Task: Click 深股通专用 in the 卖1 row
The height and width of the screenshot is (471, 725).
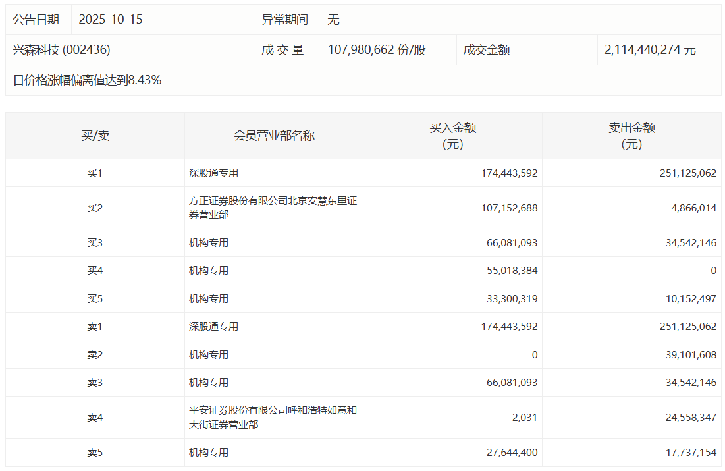Action: pos(213,327)
